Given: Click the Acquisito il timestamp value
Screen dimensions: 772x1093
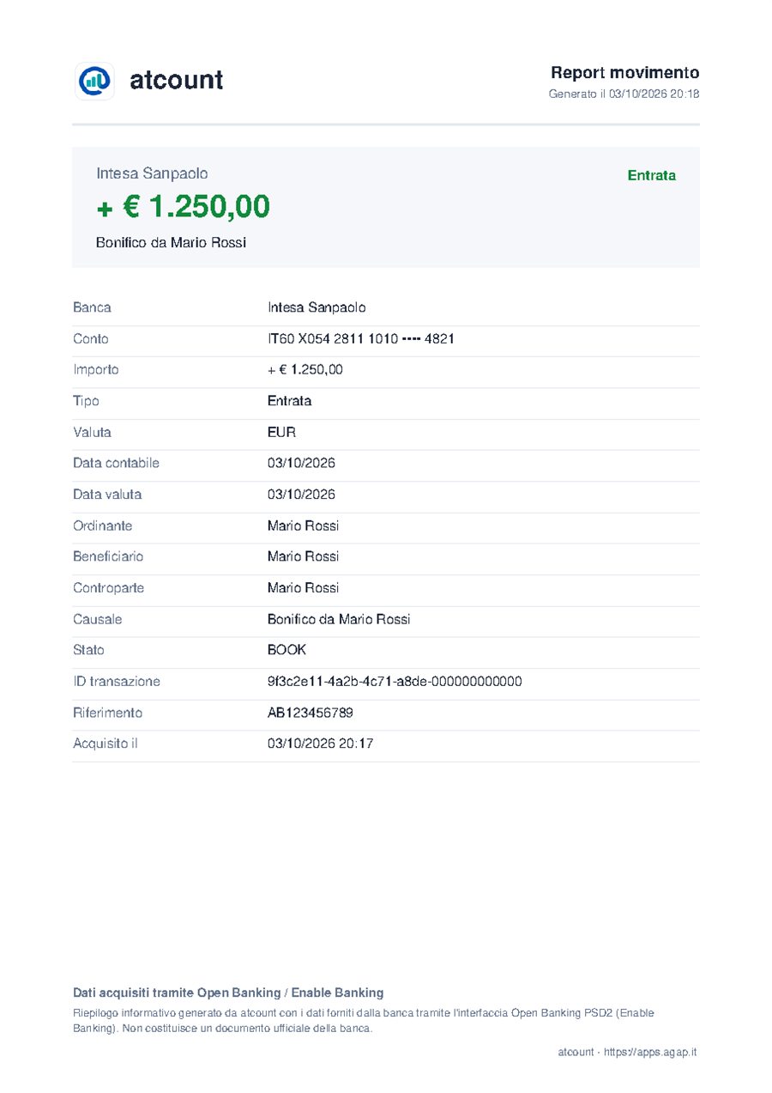Looking at the screenshot, I should (320, 744).
